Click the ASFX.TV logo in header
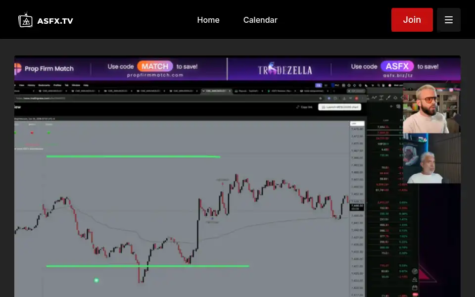This screenshot has height=297, width=475. pos(46,20)
